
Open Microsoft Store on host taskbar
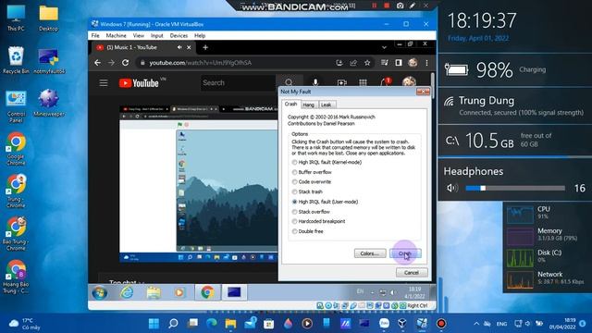pyautogui.click(x=269, y=324)
